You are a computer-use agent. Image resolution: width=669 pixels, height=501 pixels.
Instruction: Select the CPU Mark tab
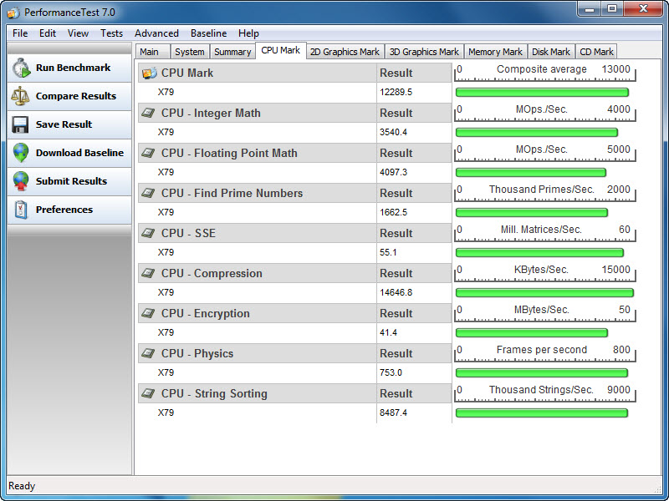(281, 50)
